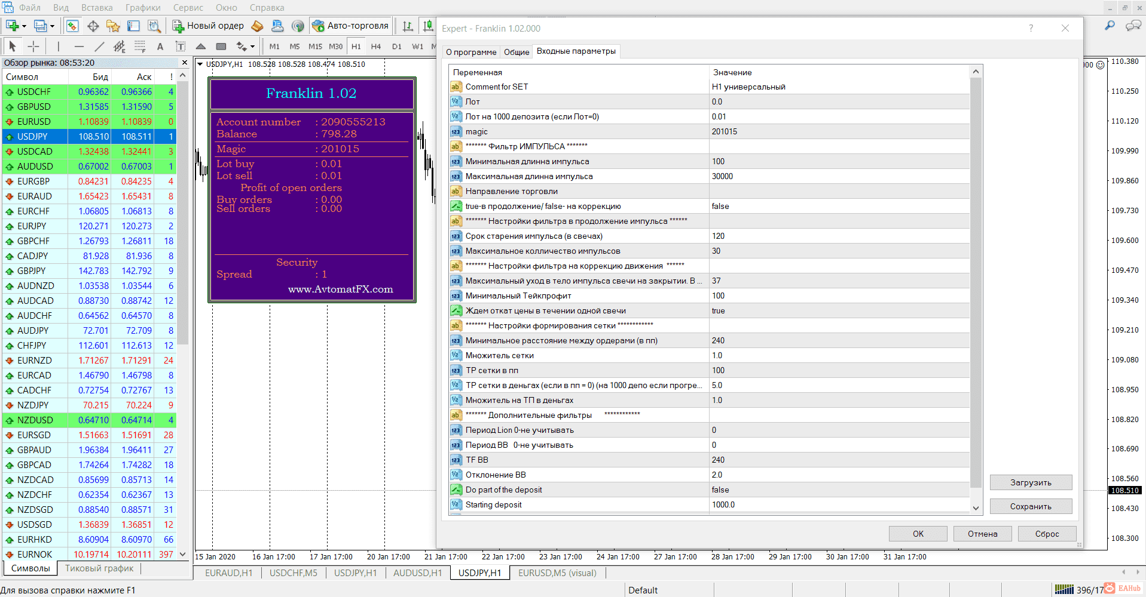This screenshot has width=1146, height=597.
Task: Click the Market Watch scroll-down arrow
Action: 183,554
